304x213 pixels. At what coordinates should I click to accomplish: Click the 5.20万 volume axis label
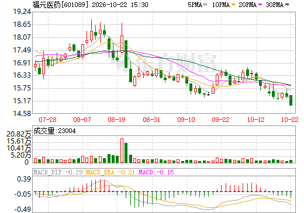pos(21,155)
